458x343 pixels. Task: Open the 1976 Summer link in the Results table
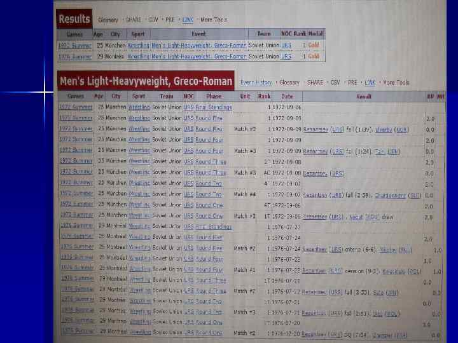pyautogui.click(x=75, y=57)
